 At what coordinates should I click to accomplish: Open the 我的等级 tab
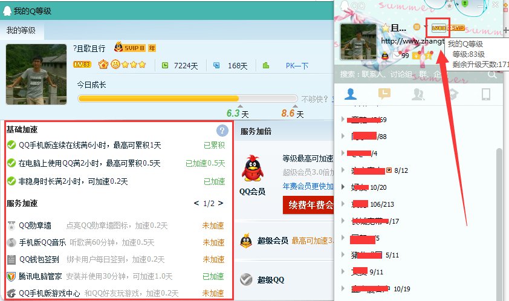click(x=21, y=30)
